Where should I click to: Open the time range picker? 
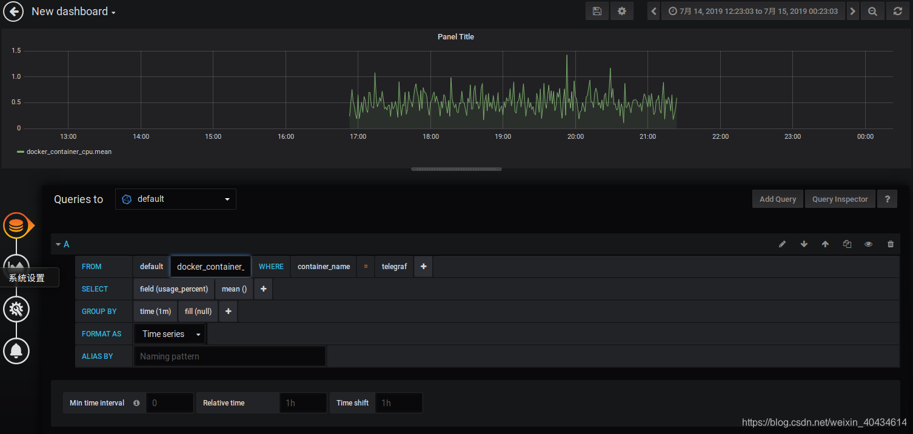pos(753,11)
